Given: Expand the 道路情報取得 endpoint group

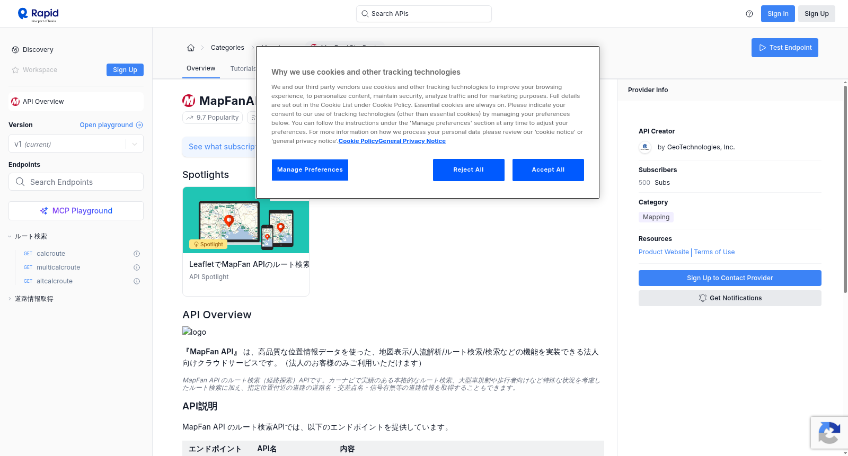Looking at the screenshot, I should pos(33,299).
